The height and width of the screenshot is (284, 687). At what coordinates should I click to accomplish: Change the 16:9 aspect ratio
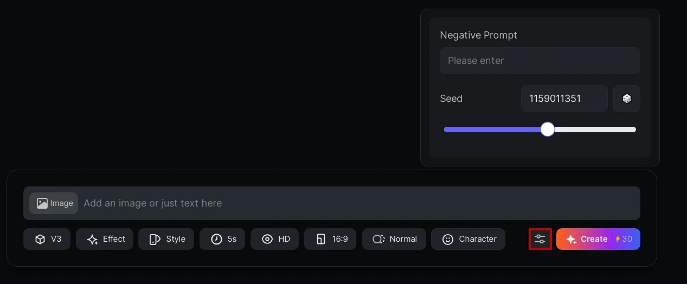pyautogui.click(x=331, y=239)
